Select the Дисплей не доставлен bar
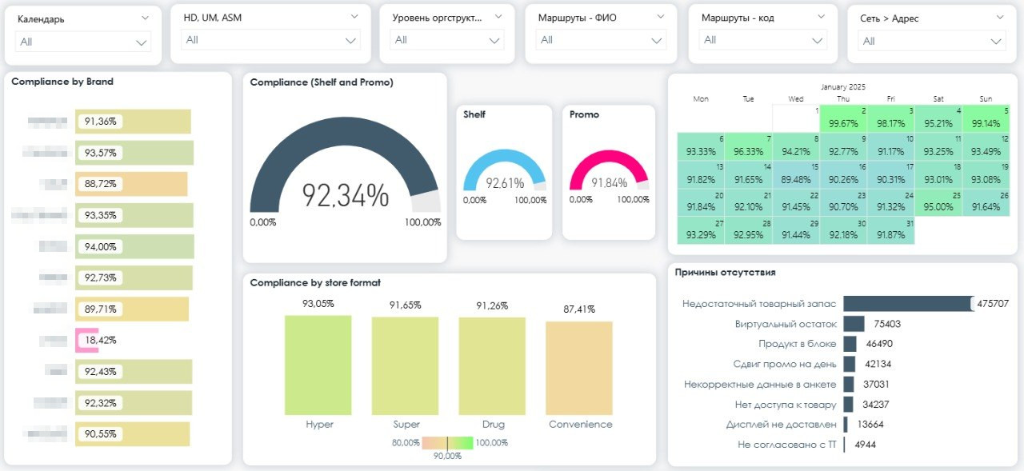Viewport: 1024px width, 471px height. (845, 425)
